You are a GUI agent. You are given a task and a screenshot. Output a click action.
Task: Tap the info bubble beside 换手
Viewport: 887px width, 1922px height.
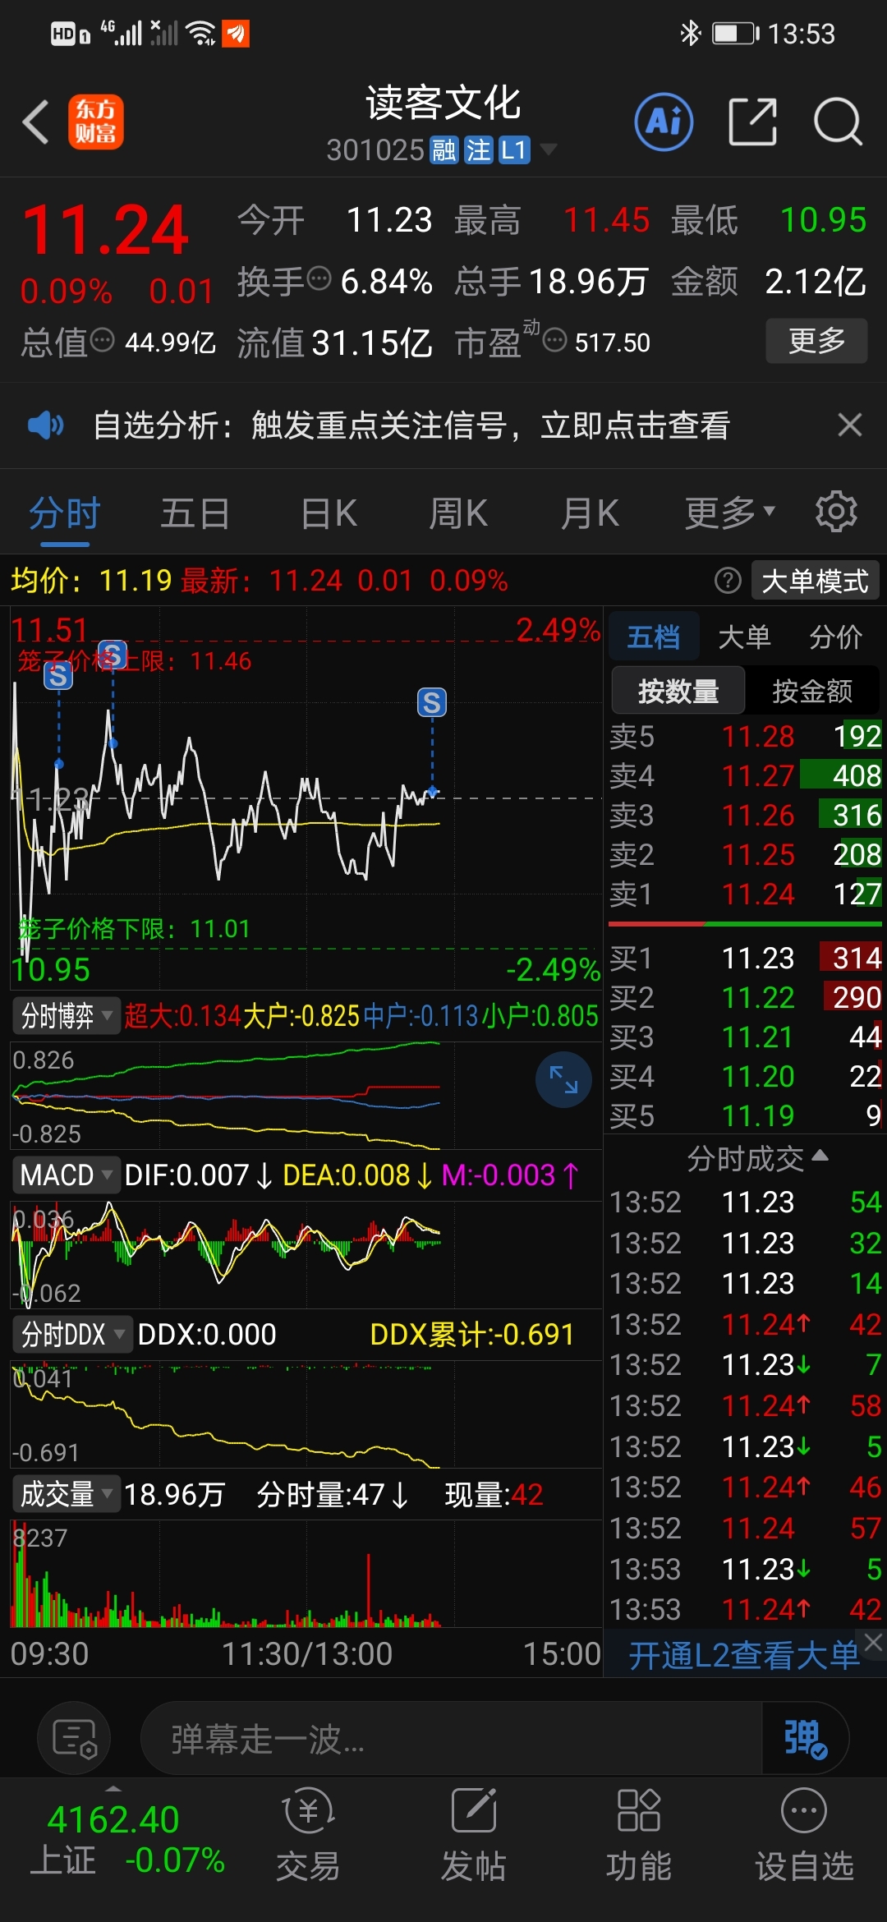[x=319, y=279]
